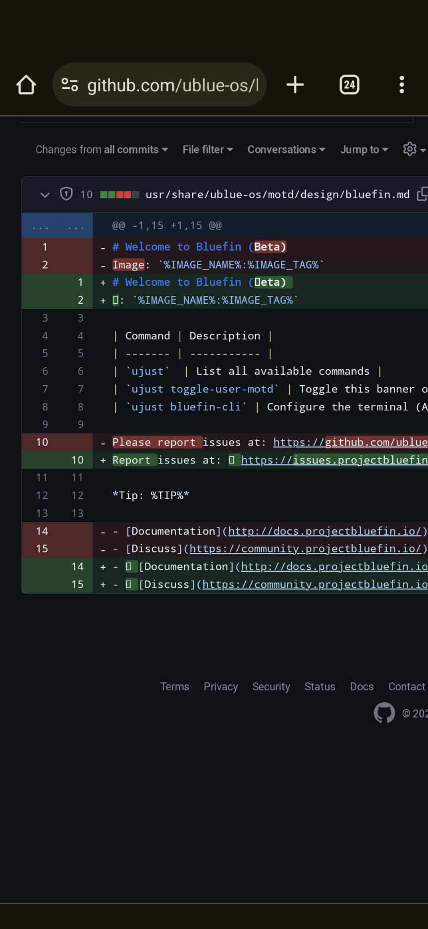This screenshot has height=929, width=428.
Task: Open the issues.projectbluefin link
Action: (x=334, y=460)
